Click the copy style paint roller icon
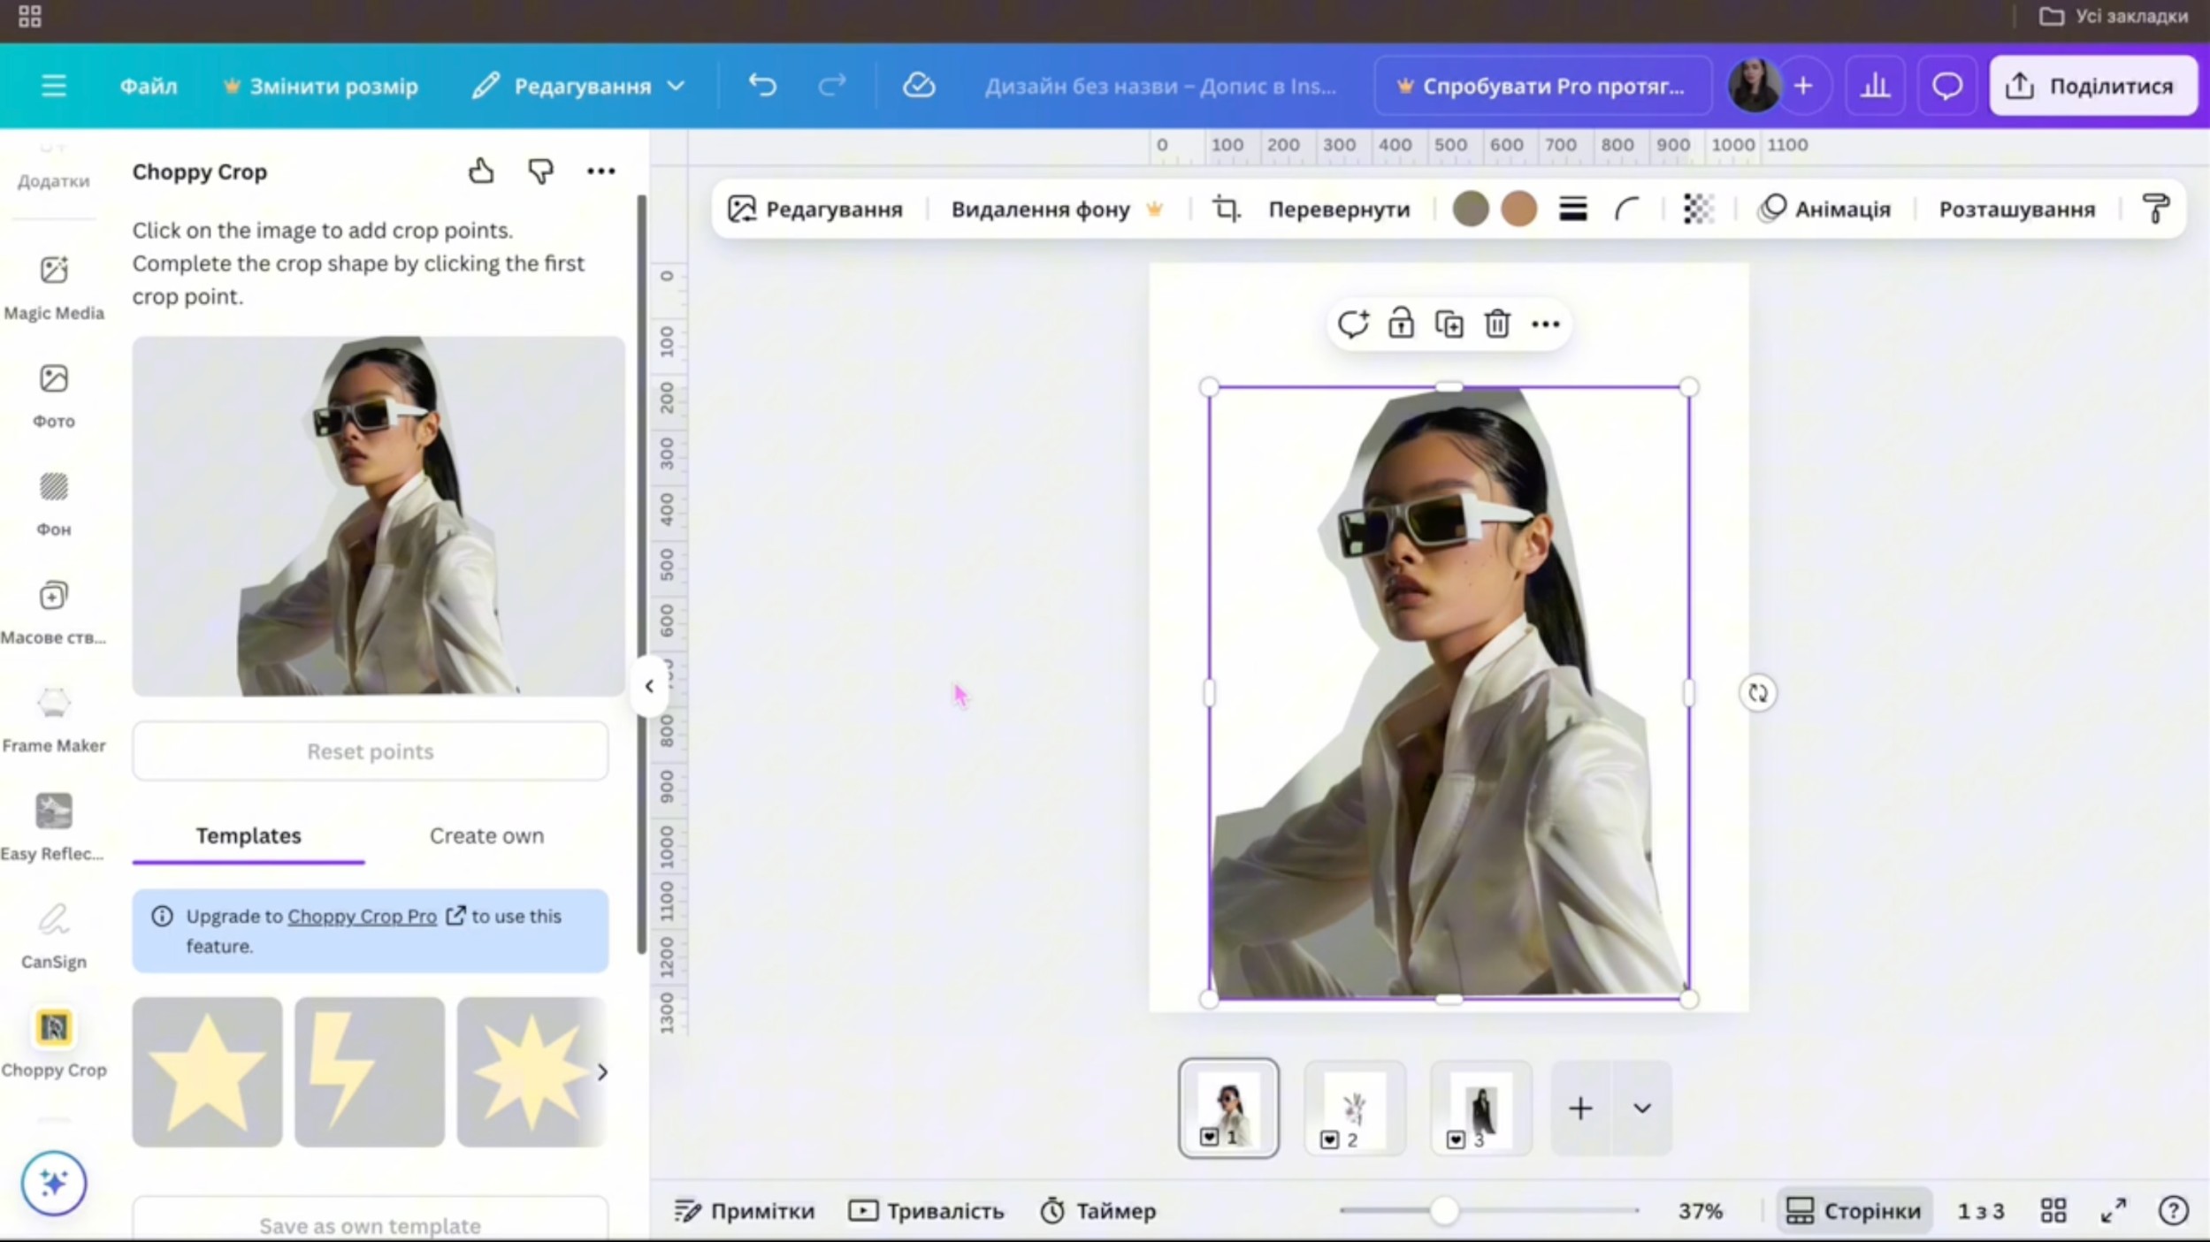 click(2156, 210)
